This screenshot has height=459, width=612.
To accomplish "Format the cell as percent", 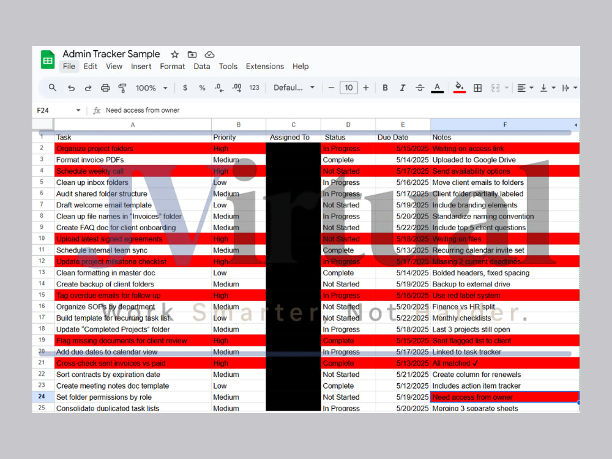I will tap(202, 88).
